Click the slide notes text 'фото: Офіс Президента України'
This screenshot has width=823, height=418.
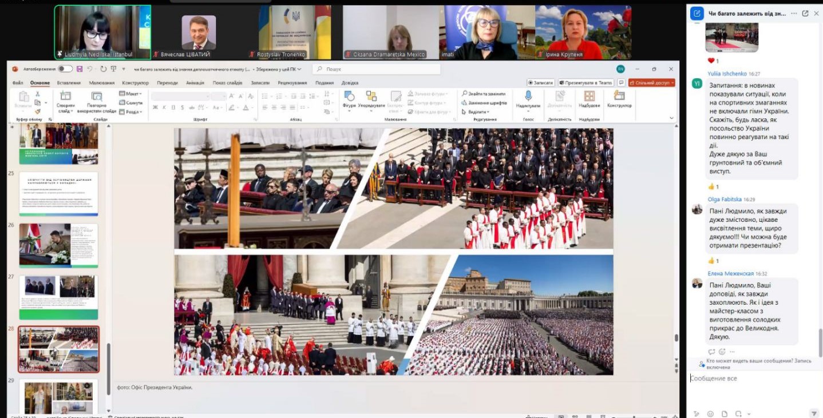[155, 387]
